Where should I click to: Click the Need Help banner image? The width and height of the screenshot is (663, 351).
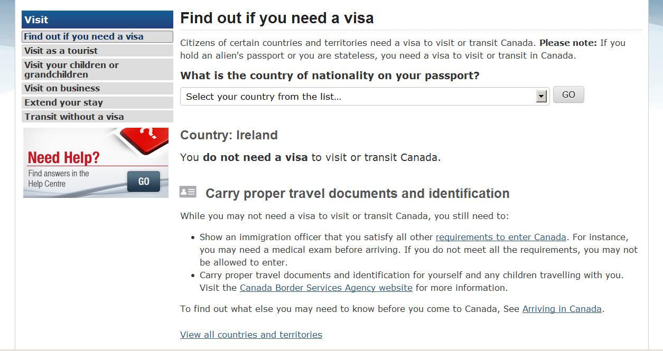pyautogui.click(x=96, y=163)
